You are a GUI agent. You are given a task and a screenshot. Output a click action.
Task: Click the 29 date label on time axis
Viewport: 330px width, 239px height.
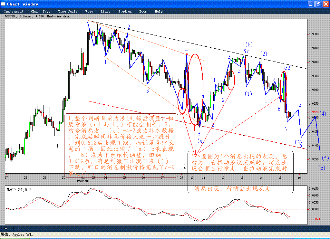(x=44, y=177)
